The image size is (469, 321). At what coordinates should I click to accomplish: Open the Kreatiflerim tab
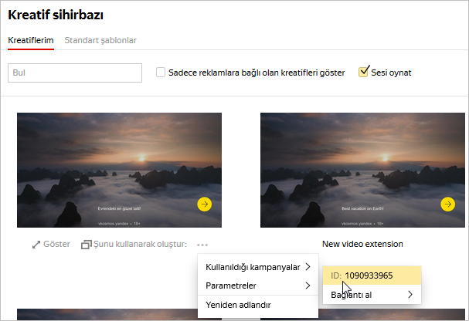pos(31,40)
